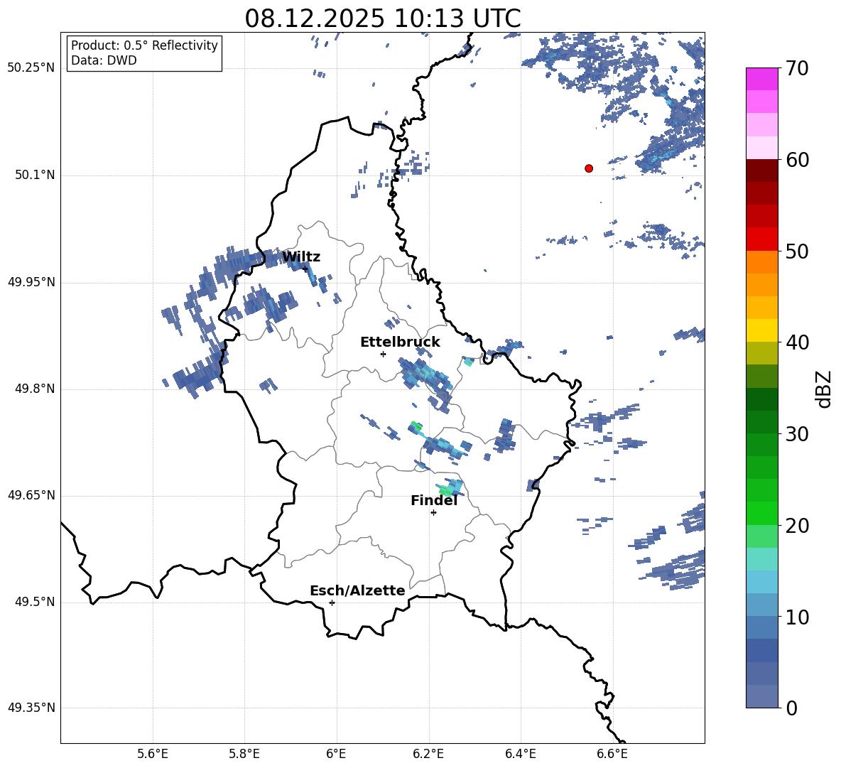Click the 50.25°N latitude label
This screenshot has height=768, width=841.
(x=31, y=68)
